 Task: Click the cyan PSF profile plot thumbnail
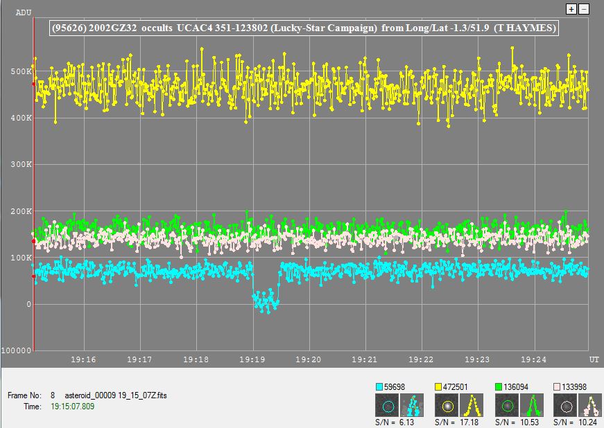pyautogui.click(x=412, y=405)
